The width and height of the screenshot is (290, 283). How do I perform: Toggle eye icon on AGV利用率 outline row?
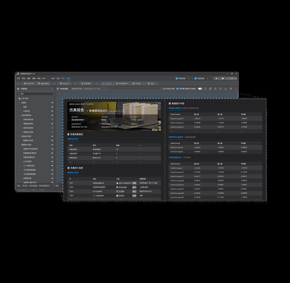click(52, 161)
